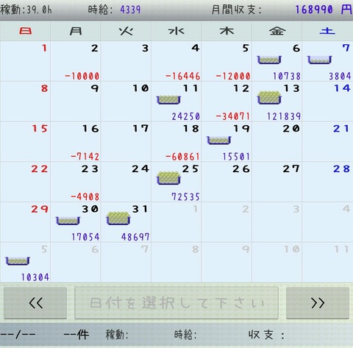Select the 3804 value on day 7
Viewport: 353px width, 348px height.
340,76
